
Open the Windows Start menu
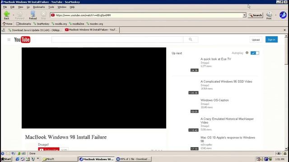click(x=6, y=159)
